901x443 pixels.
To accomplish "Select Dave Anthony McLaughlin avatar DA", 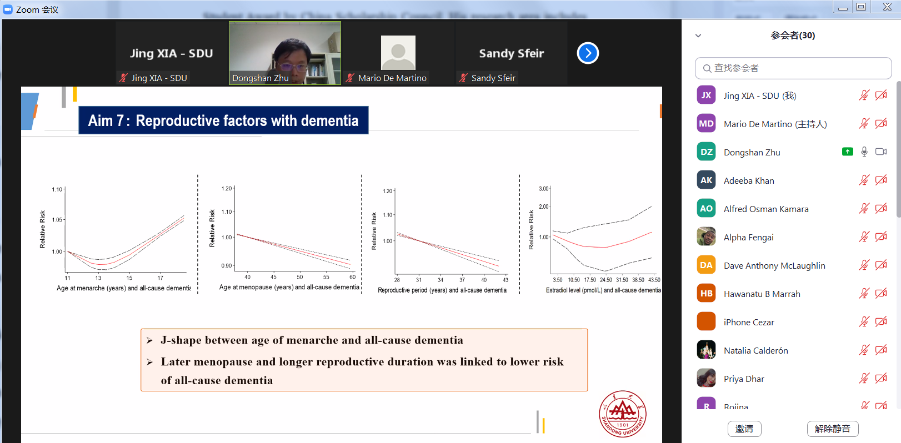I will 706,265.
